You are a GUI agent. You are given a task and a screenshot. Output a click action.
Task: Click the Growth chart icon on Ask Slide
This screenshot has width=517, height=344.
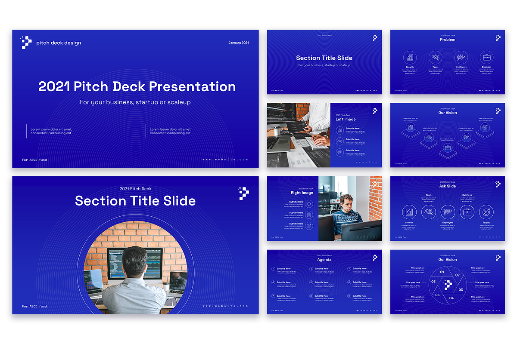tap(409, 212)
